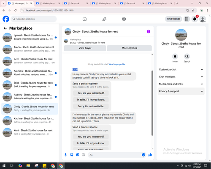Send a voice clip microphone icon

pos(65,155)
